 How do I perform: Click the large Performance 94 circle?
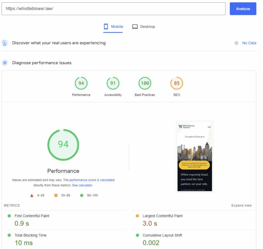pyautogui.click(x=63, y=145)
